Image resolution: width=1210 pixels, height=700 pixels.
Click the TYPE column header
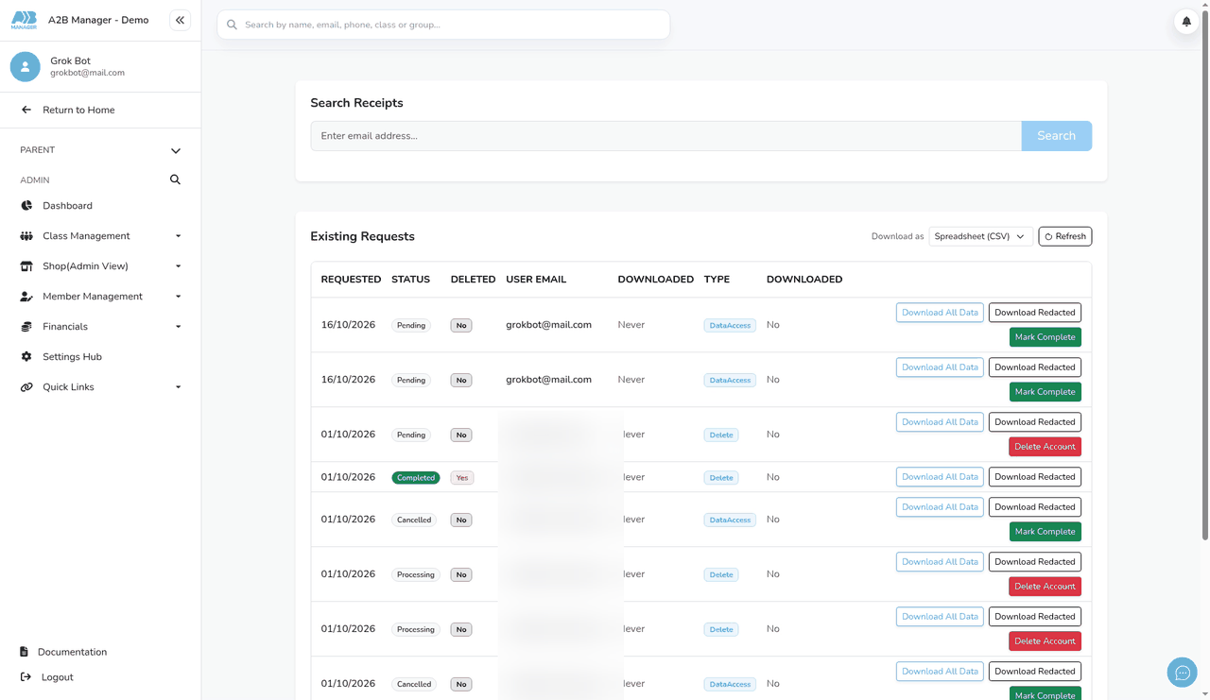[717, 280]
